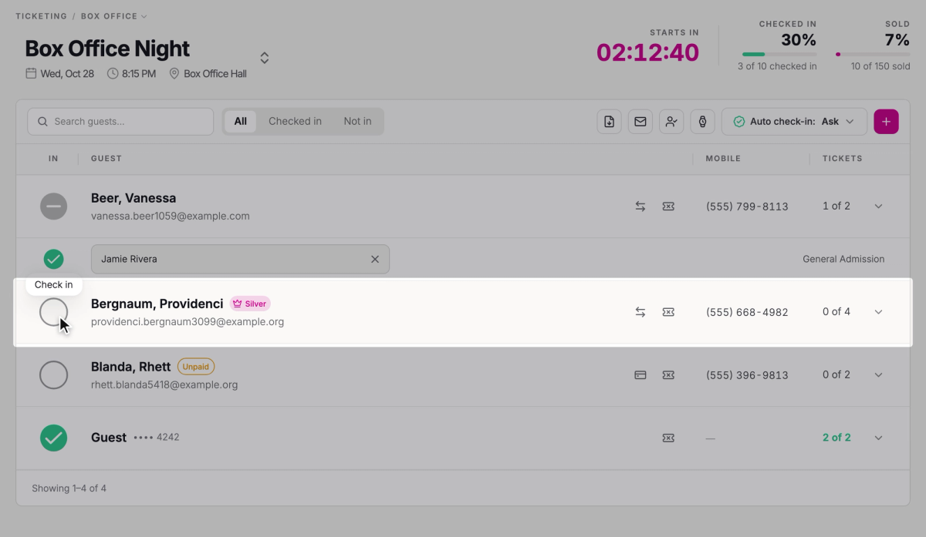This screenshot has height=537, width=926.
Task: Click the payment card icon for Rhett Blanda
Action: (x=640, y=375)
